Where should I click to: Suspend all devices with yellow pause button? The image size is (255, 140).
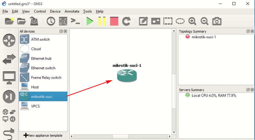102,21
